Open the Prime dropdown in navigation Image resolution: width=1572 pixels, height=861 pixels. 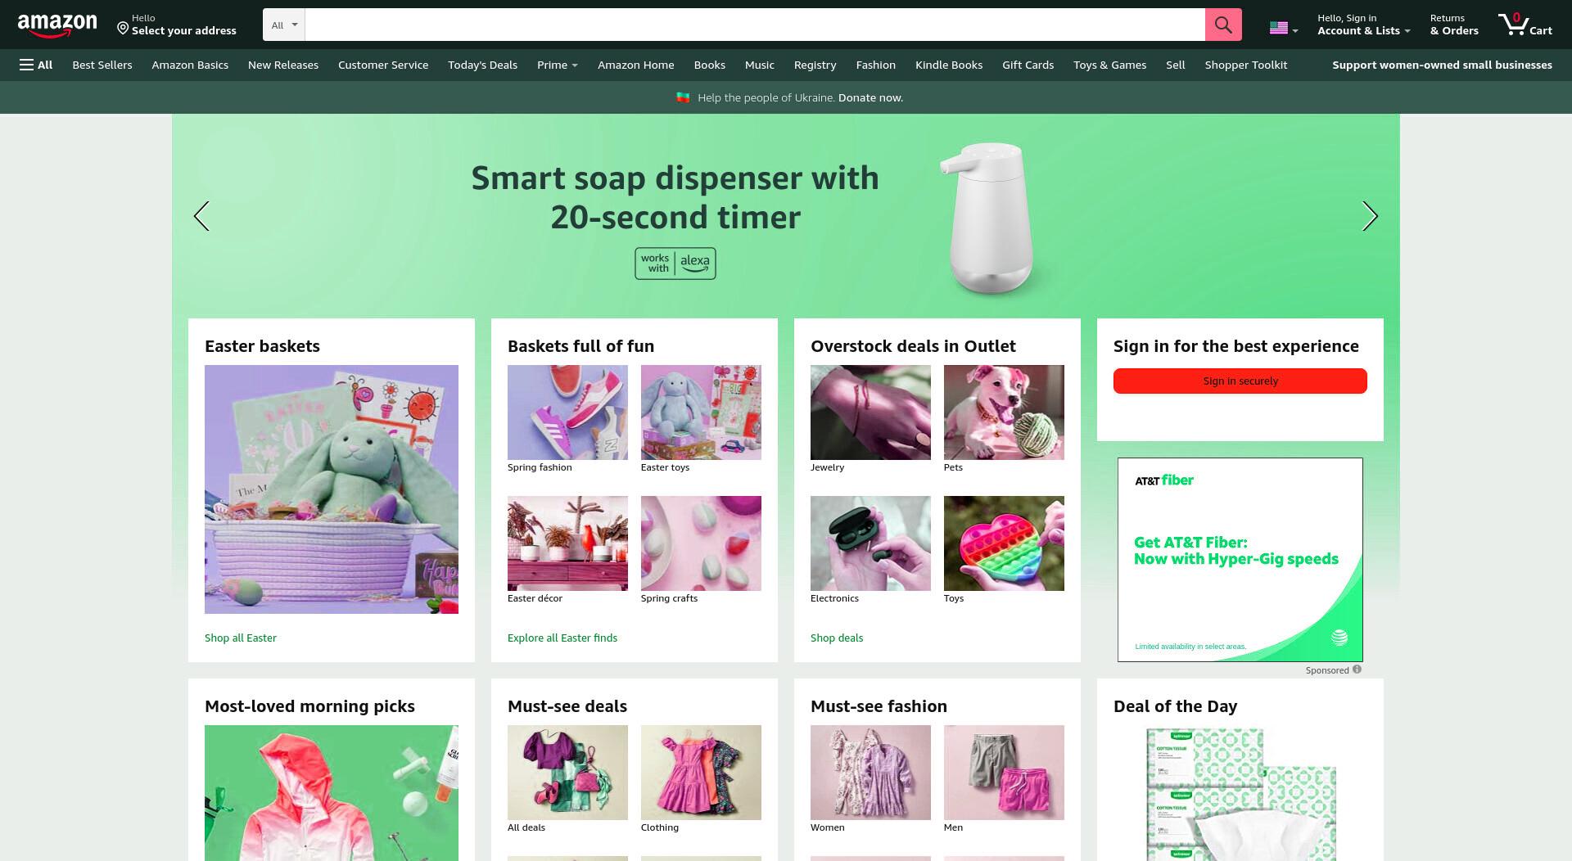[x=557, y=65]
